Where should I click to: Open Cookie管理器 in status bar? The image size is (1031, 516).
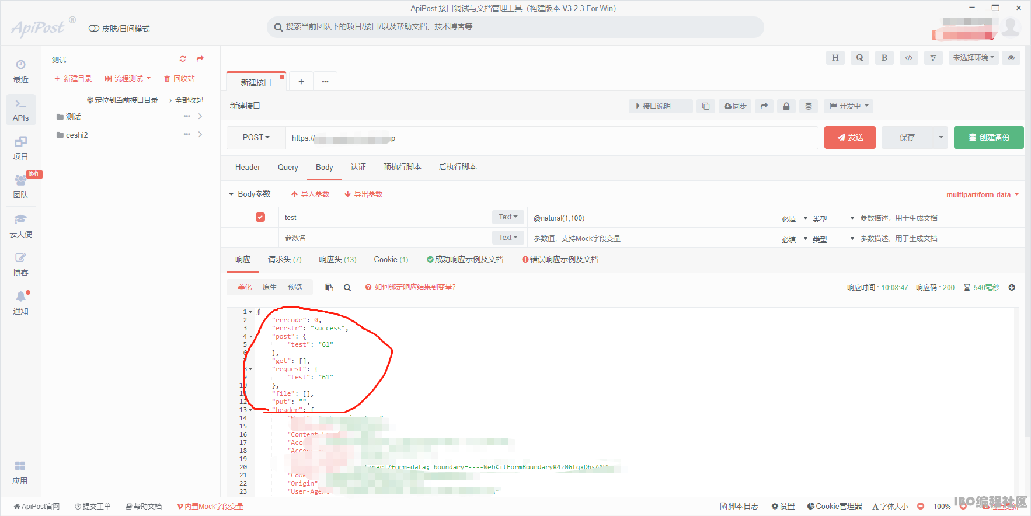[835, 507]
